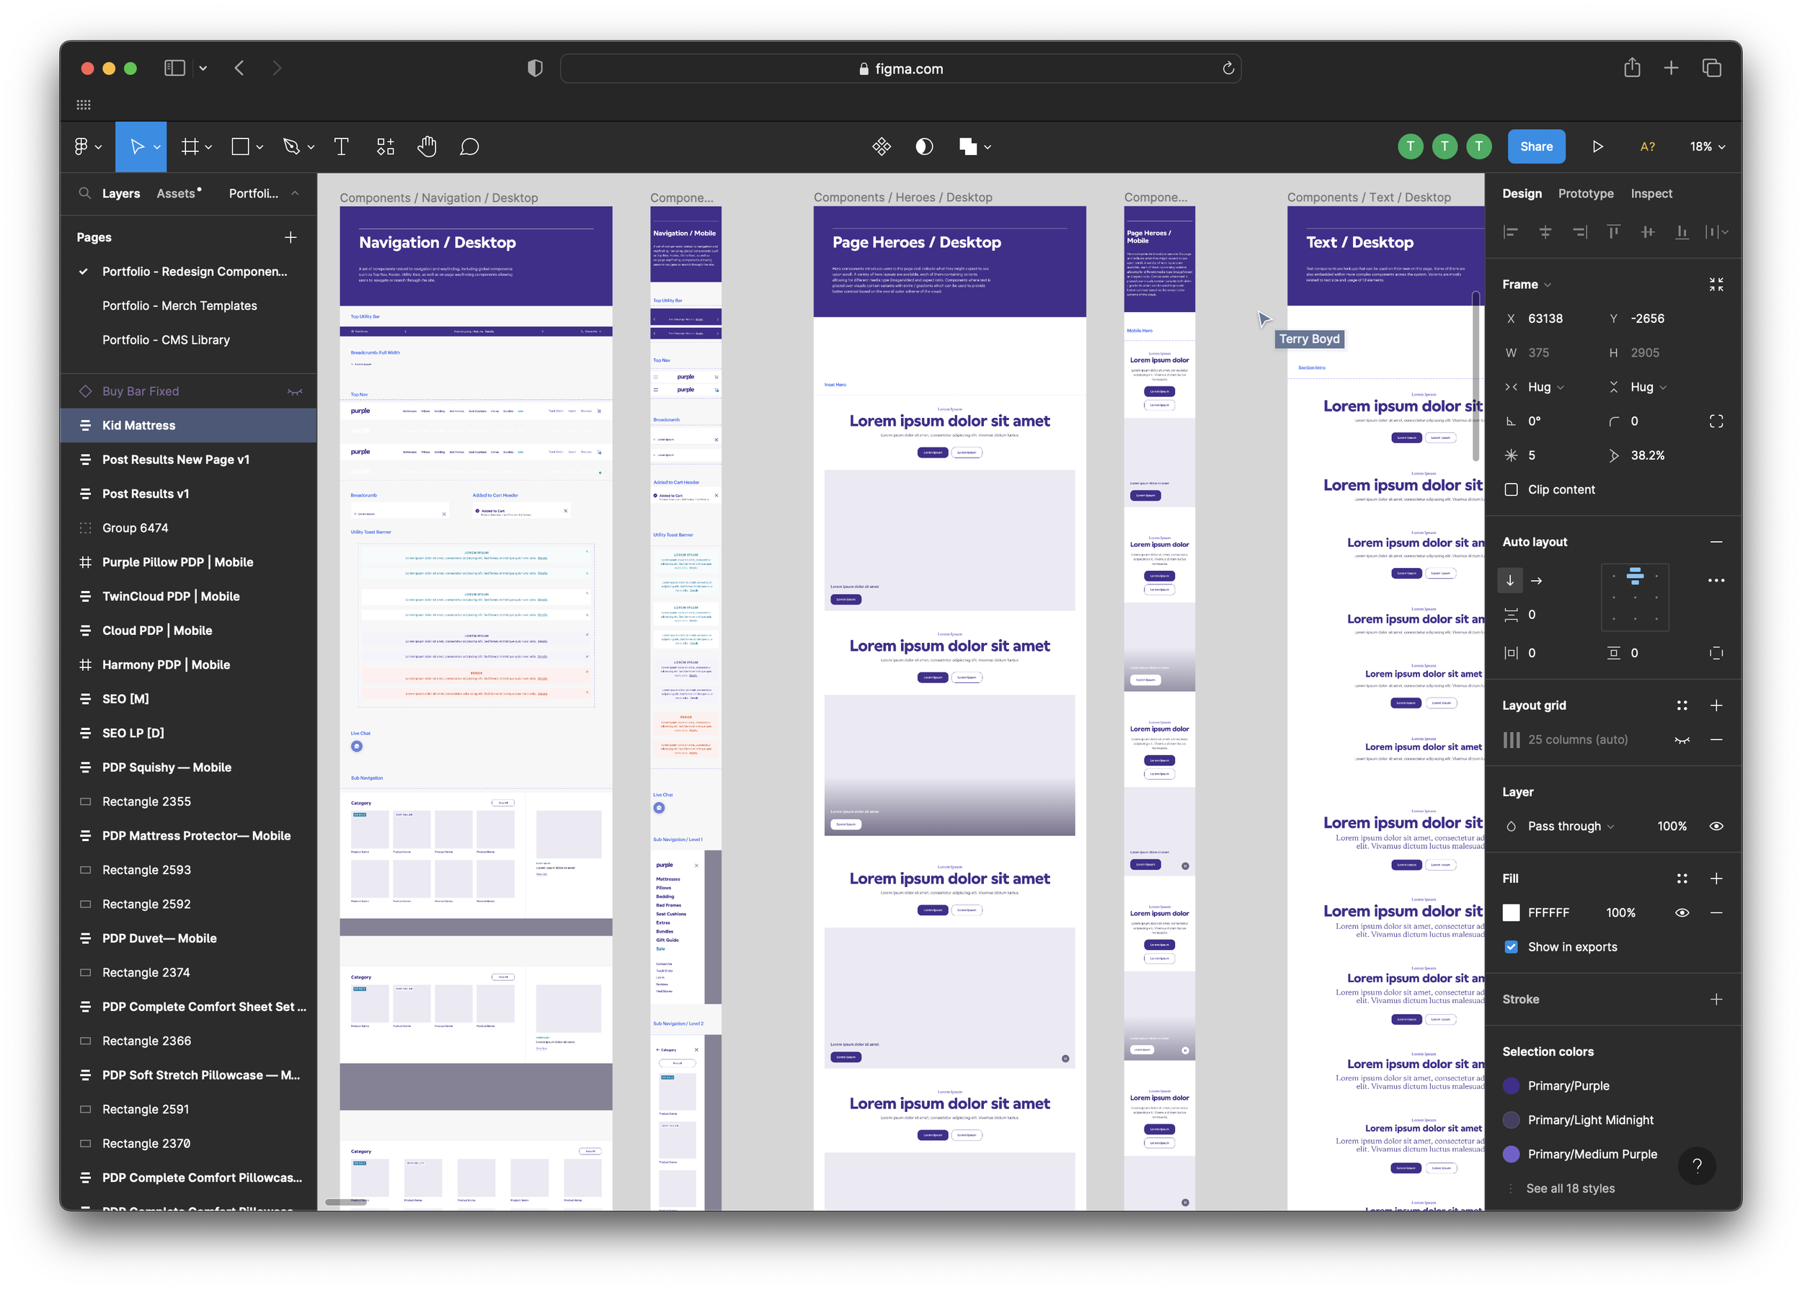
Task: Click the Primary/Purple color swatch
Action: tap(1512, 1085)
